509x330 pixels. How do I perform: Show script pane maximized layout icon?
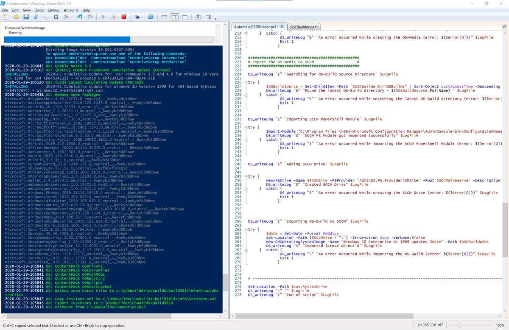[185, 17]
